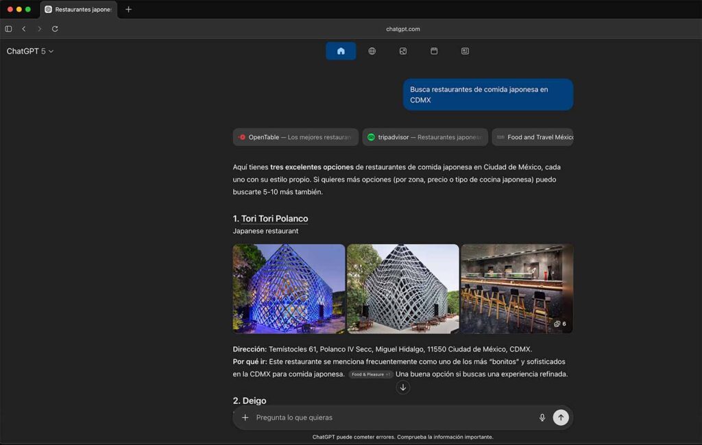Send the message with the arrow button
The height and width of the screenshot is (445, 702).
click(x=561, y=417)
